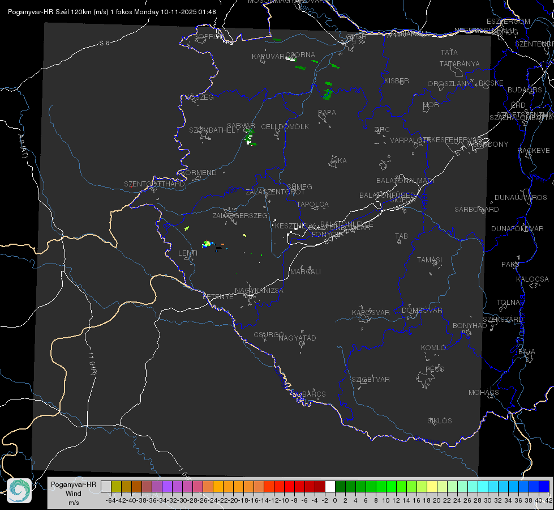This screenshot has width=554, height=510.
Task: Click the DUNAUJVAROS city label
Action: (x=521, y=198)
